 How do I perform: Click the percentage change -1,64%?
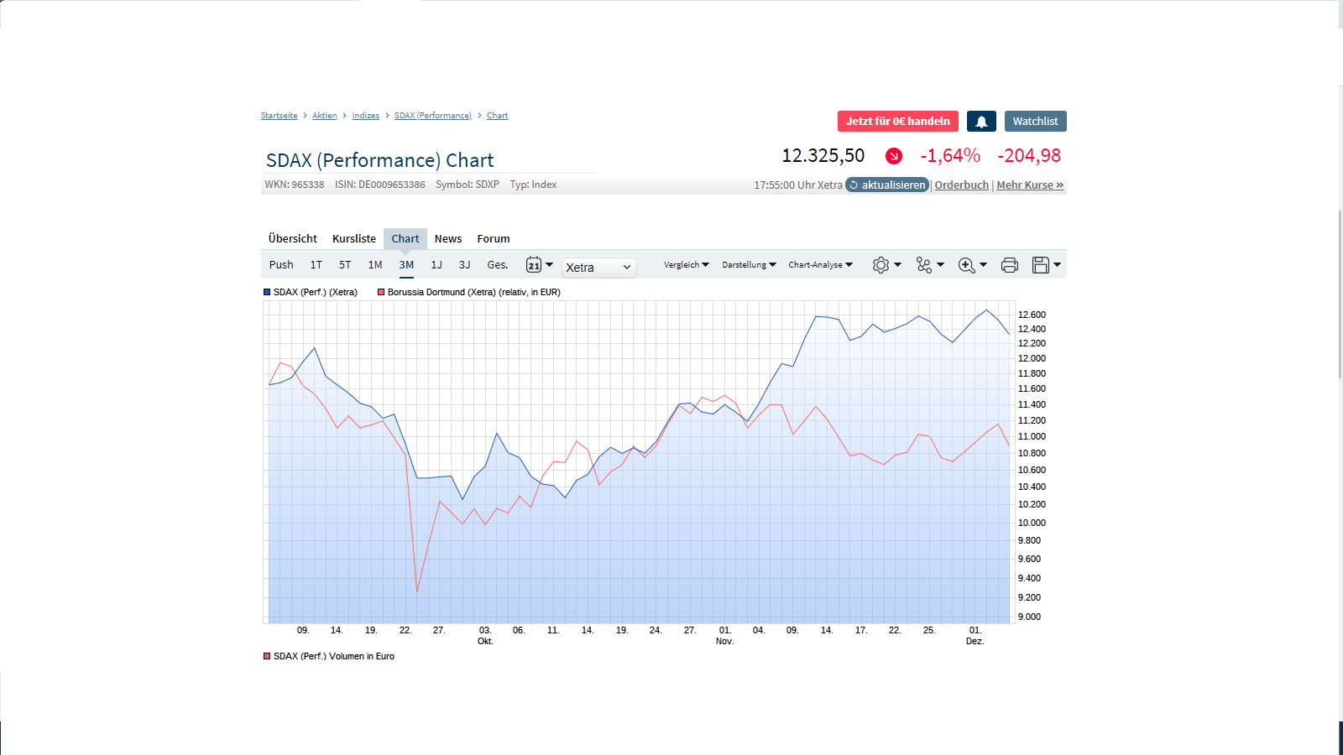point(950,156)
